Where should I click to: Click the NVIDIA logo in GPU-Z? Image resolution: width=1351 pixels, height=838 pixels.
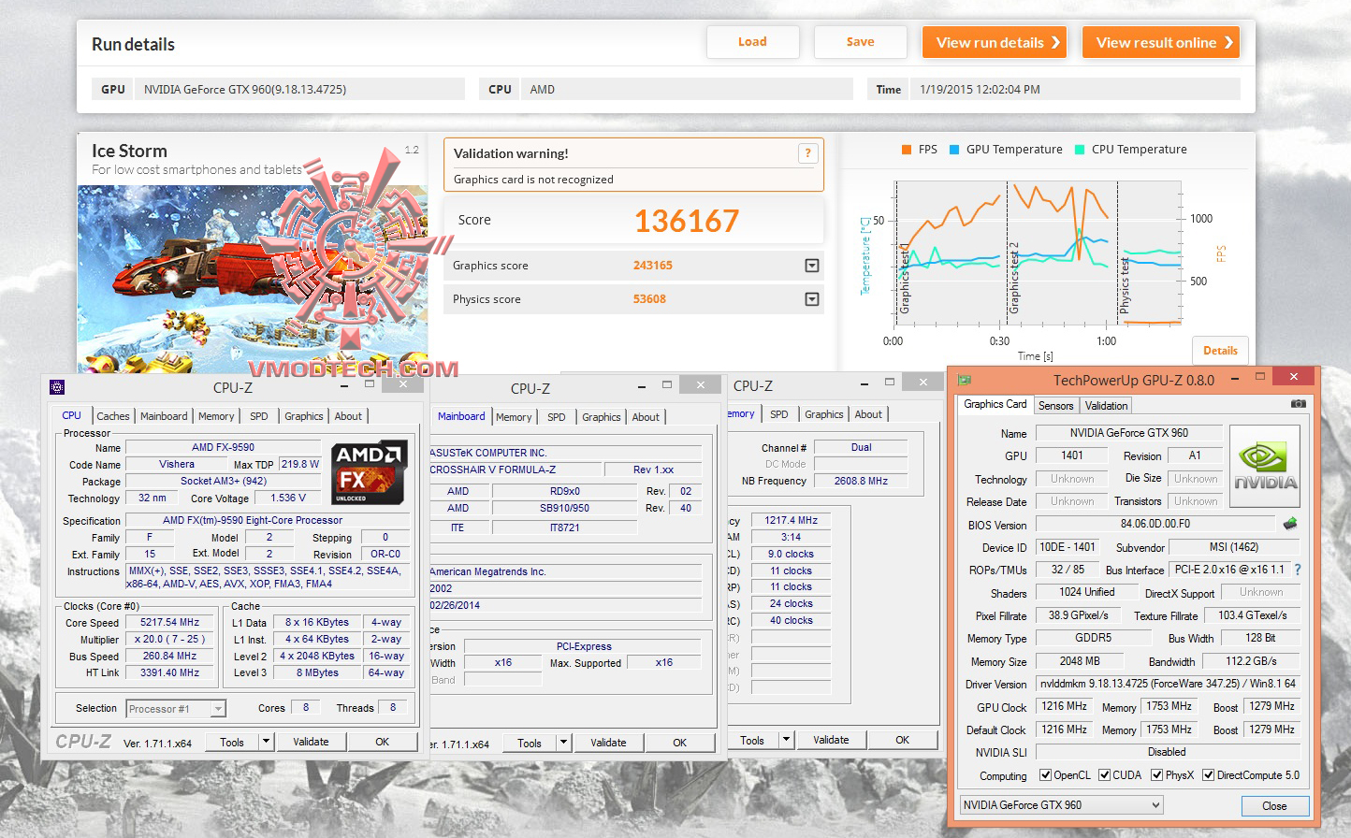click(1265, 467)
